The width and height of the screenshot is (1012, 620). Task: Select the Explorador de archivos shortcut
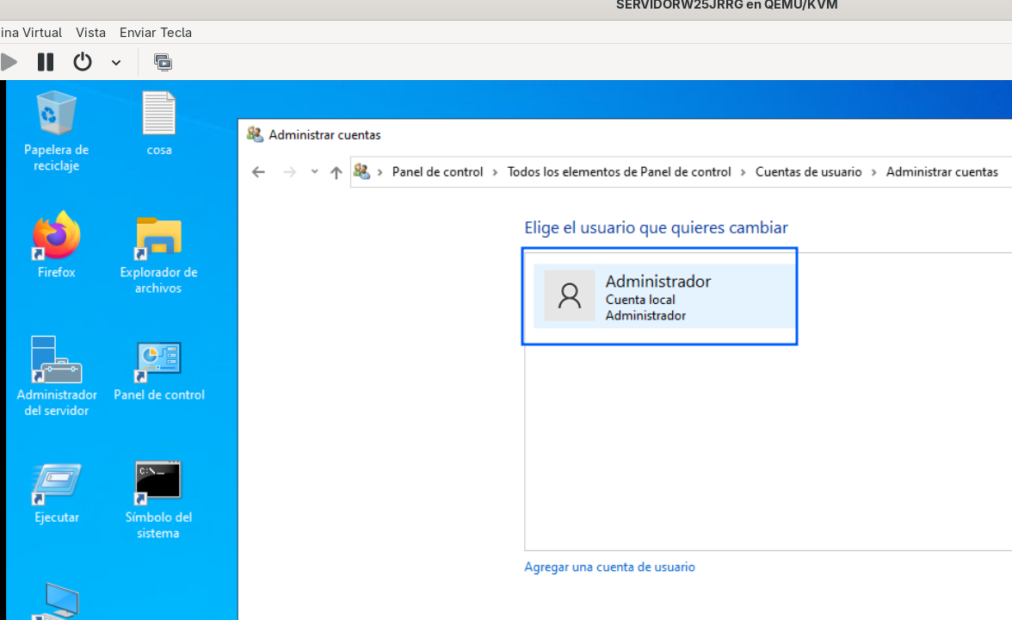(158, 255)
